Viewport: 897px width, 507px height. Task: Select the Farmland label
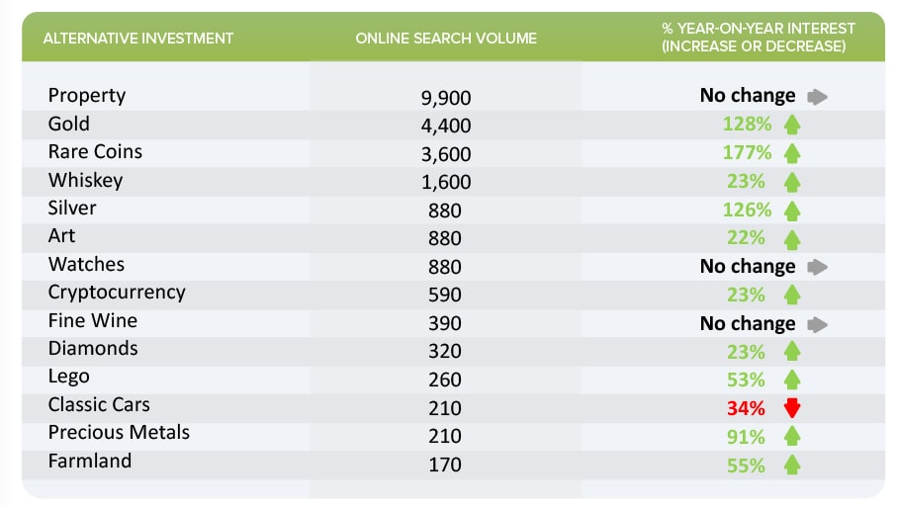point(90,461)
